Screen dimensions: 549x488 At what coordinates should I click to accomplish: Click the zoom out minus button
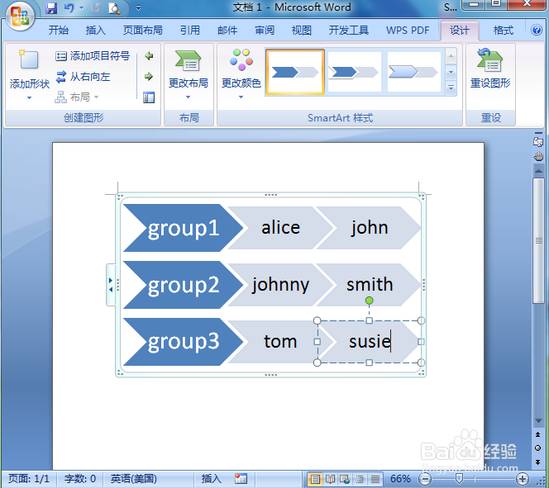coord(425,479)
